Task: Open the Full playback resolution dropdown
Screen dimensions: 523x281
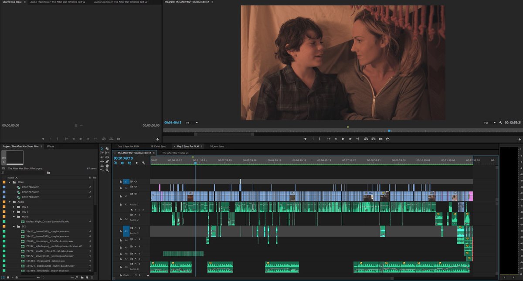Action: coord(490,123)
